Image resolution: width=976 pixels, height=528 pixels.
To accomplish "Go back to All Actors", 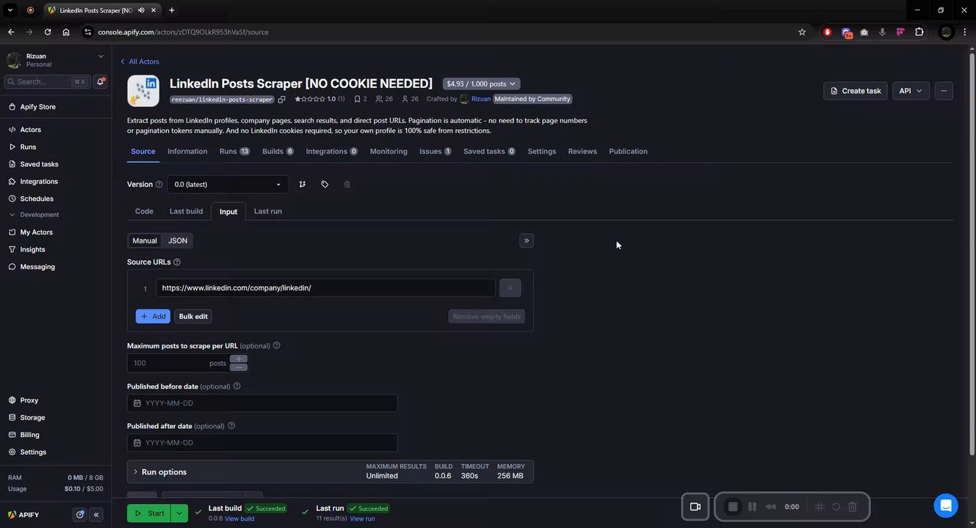I will coord(140,62).
